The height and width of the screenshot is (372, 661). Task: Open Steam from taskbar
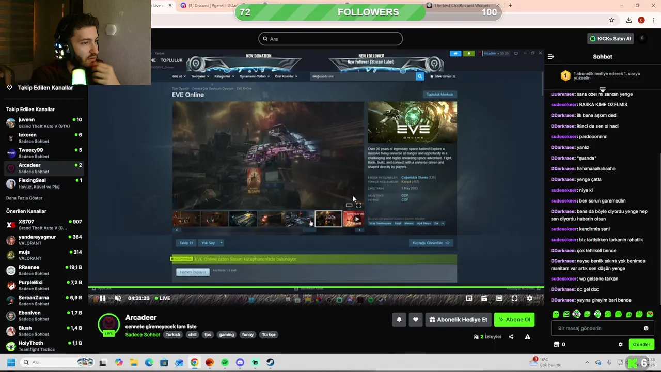click(270, 362)
